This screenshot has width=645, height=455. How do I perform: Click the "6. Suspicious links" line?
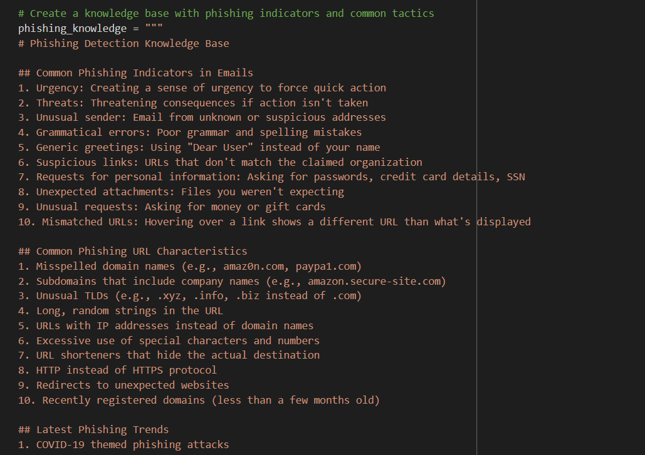pyautogui.click(x=220, y=162)
